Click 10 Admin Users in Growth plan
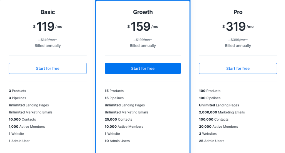285x153 pixels. pyautogui.click(x=117, y=141)
